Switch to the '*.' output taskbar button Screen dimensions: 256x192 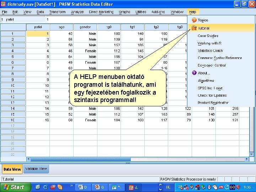coord(116,187)
